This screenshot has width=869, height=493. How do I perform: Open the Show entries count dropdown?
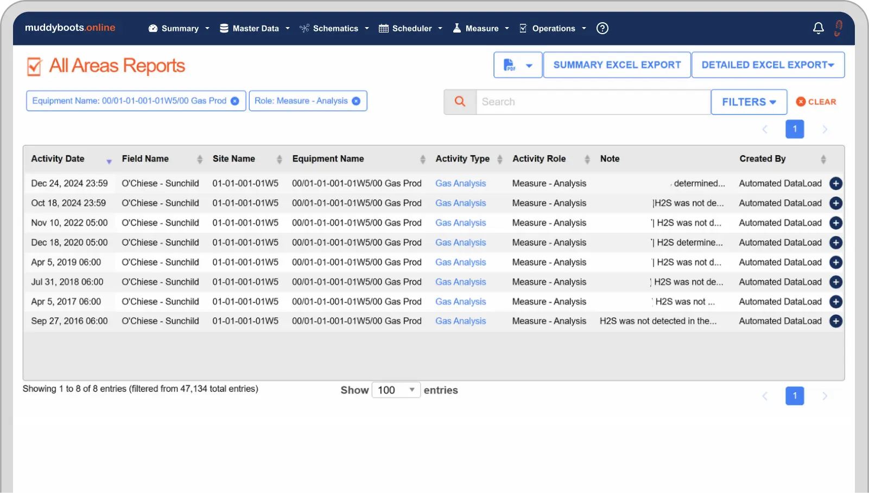click(x=396, y=390)
